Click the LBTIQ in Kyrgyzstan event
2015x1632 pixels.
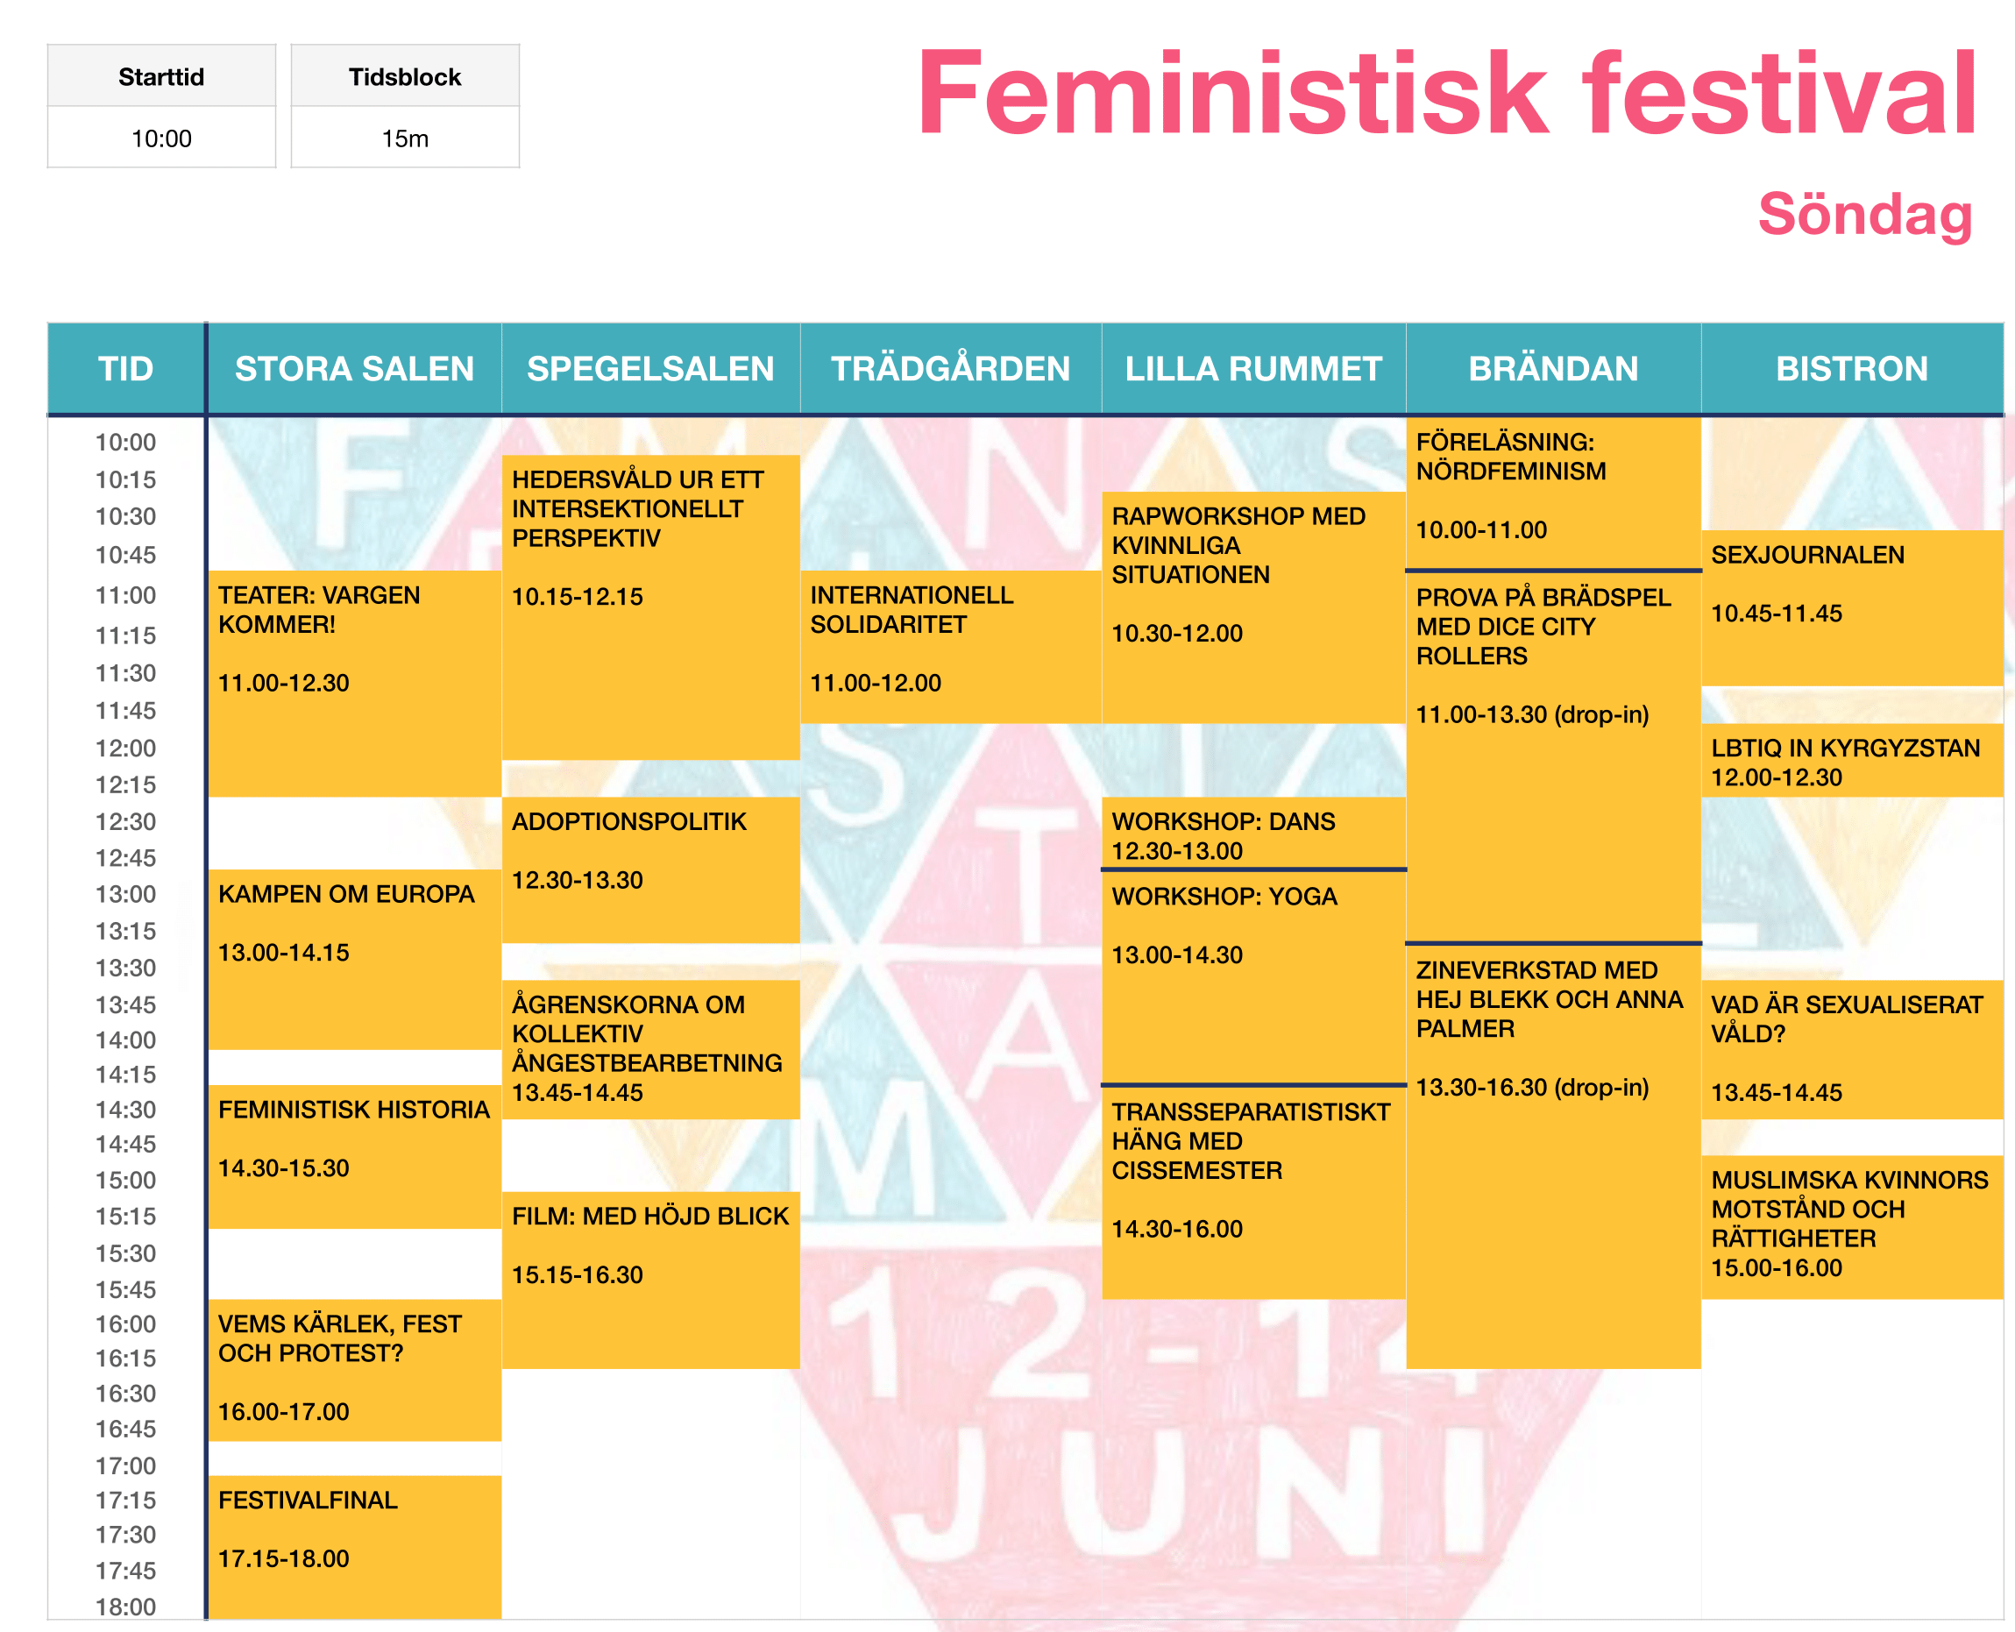[x=1851, y=761]
